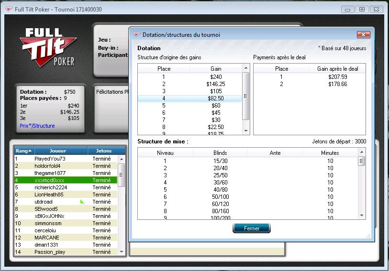The image size is (389, 271).
Task: Select player cerceloiu row
Action: pos(66,231)
